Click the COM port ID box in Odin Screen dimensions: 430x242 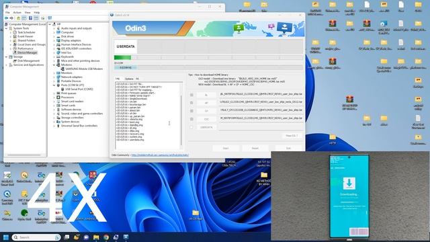click(x=126, y=67)
